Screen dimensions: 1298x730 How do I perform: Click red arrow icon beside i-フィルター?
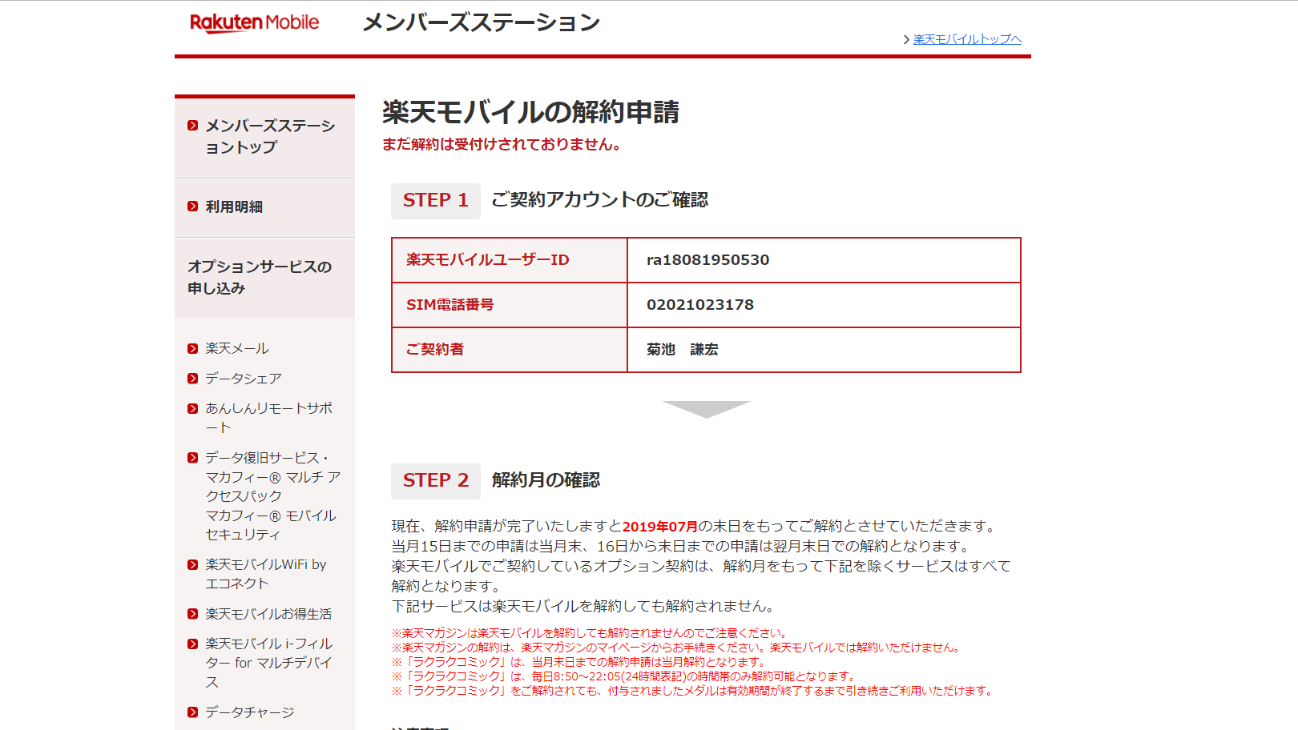[192, 644]
